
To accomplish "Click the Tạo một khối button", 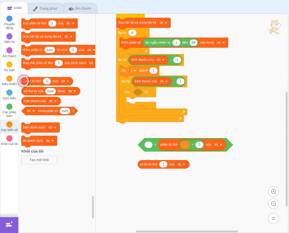I will pos(39,160).
